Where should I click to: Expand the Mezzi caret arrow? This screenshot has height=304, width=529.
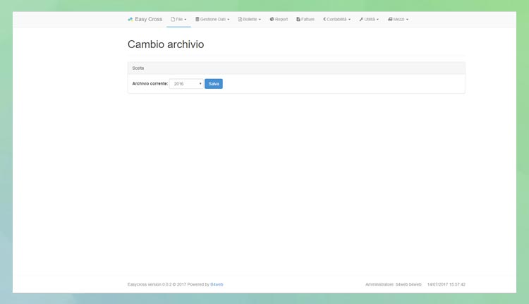407,20
